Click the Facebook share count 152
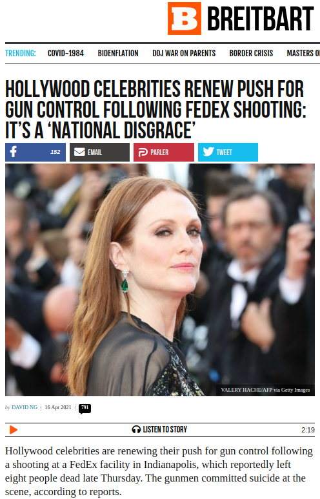 [x=55, y=152]
